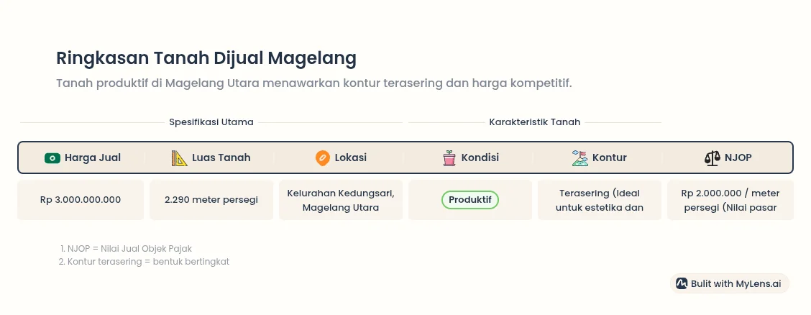Image resolution: width=811 pixels, height=315 pixels.
Task: Open the Built with MyLens.ai badge
Action: tap(729, 283)
